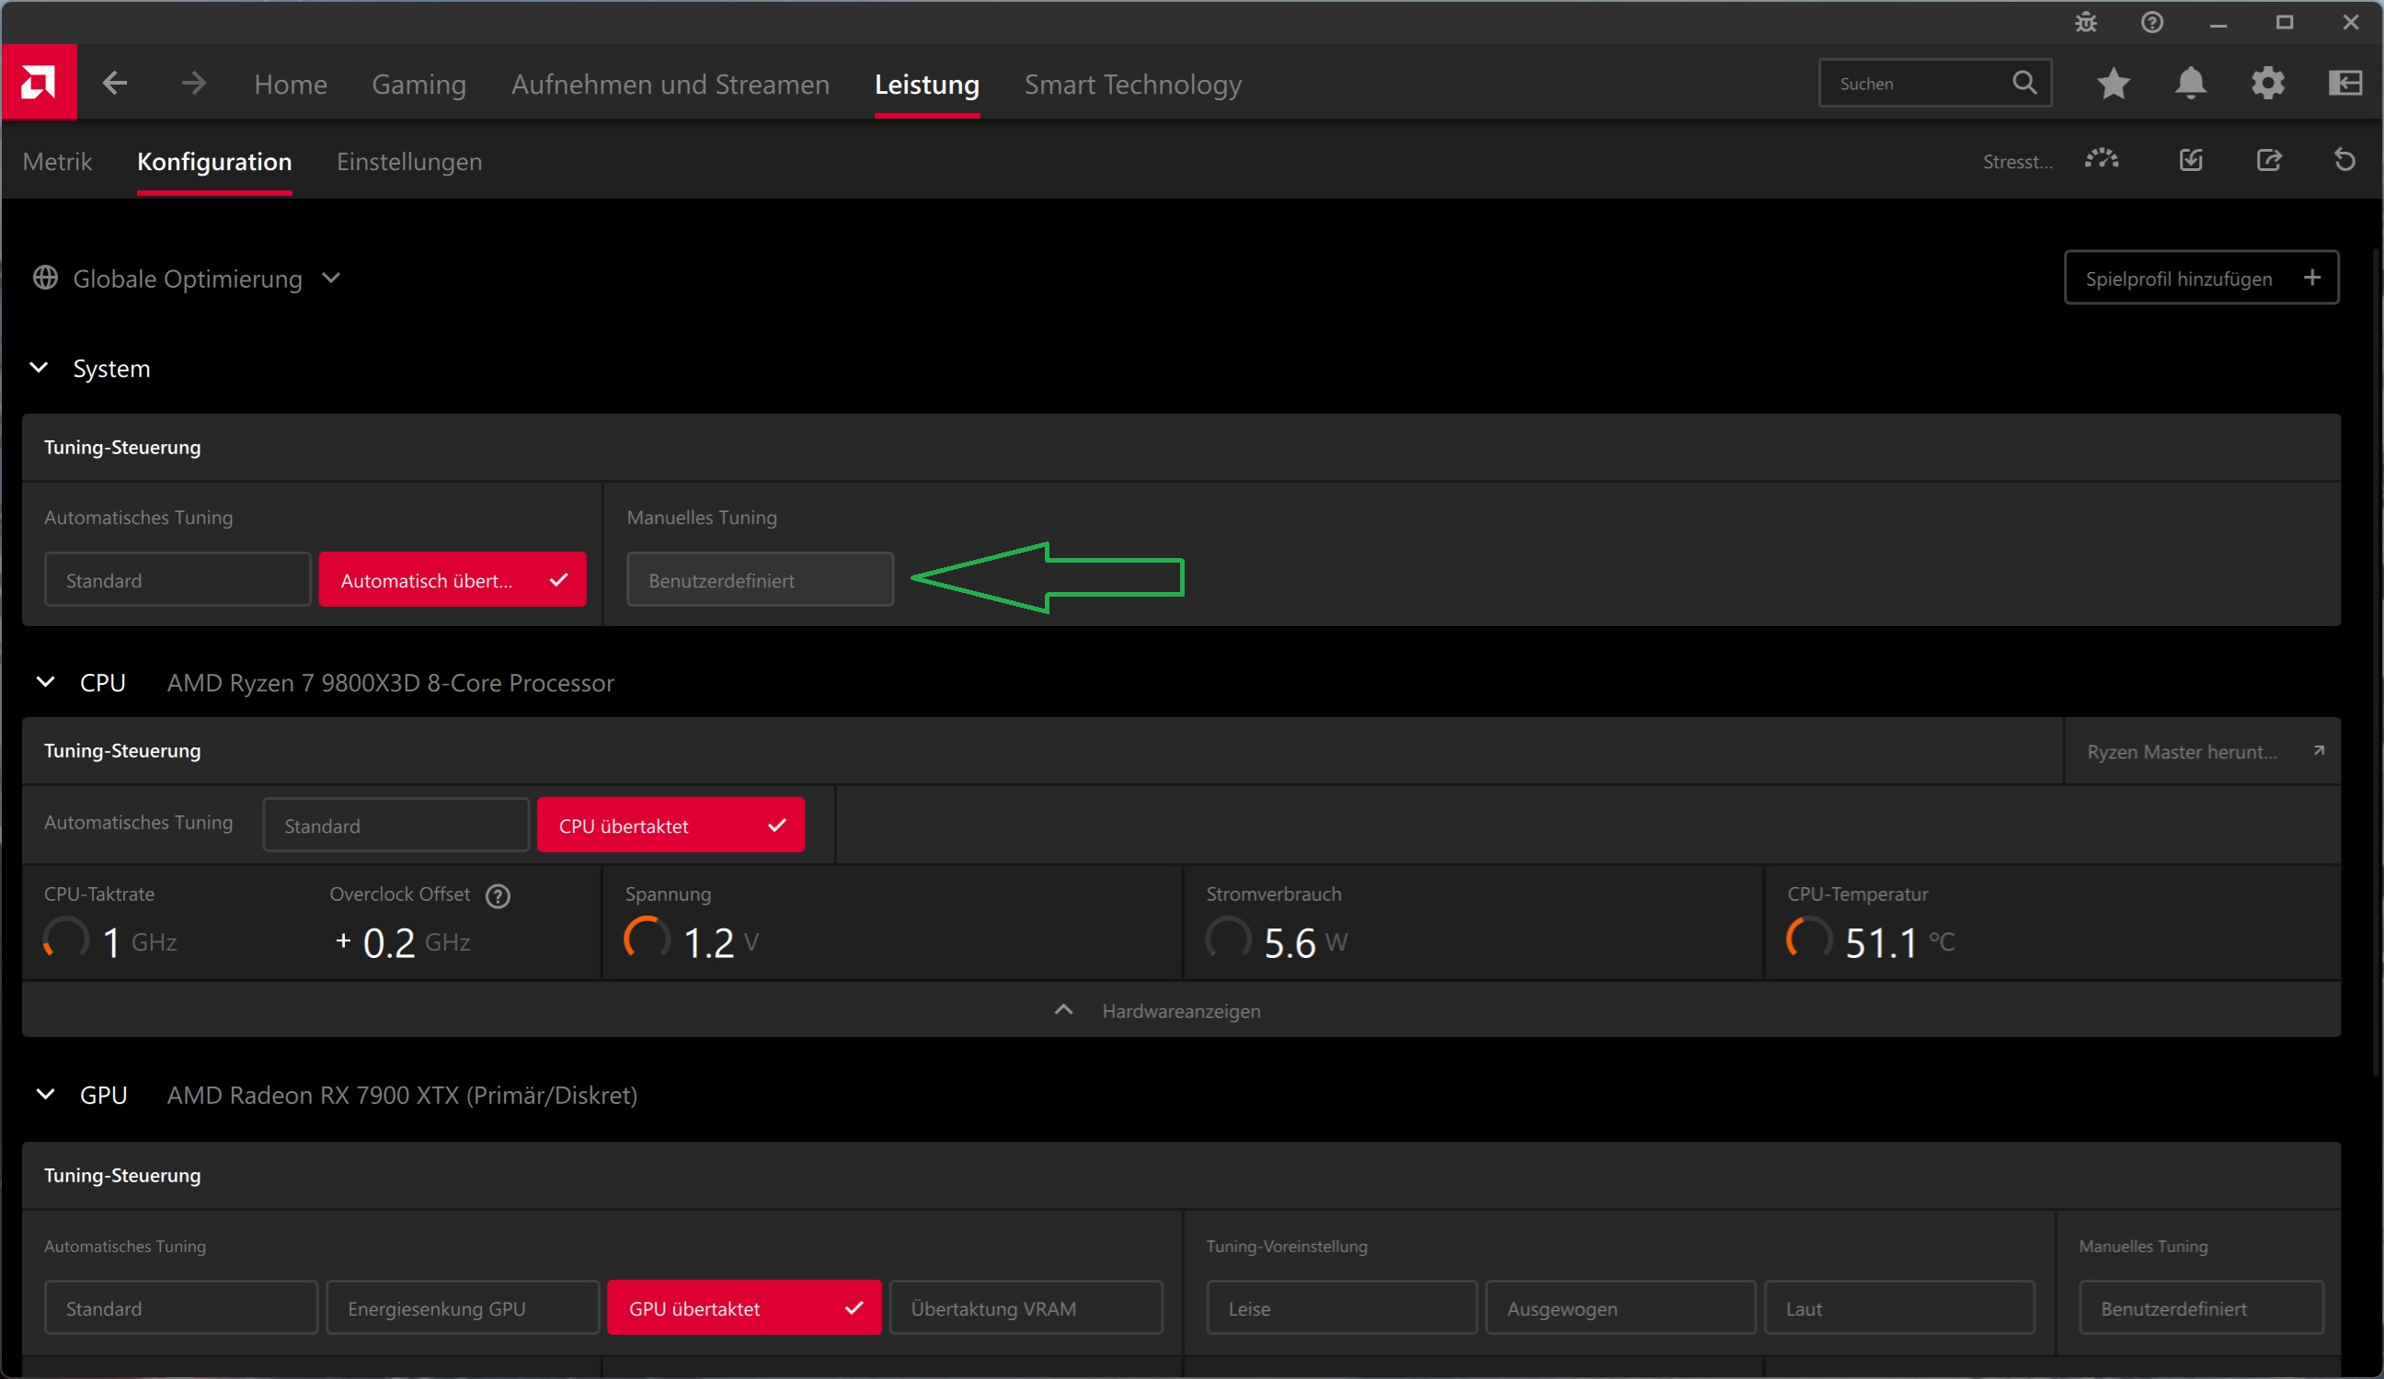Go back with the left arrow icon

coord(114,84)
